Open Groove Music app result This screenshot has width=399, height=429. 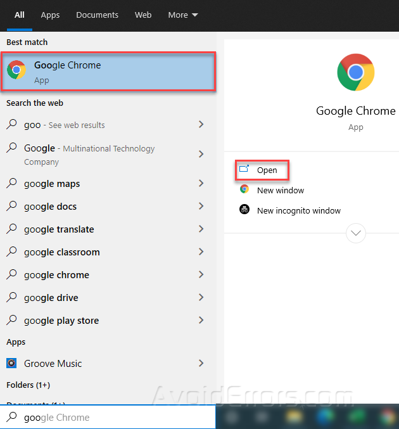[x=108, y=363]
